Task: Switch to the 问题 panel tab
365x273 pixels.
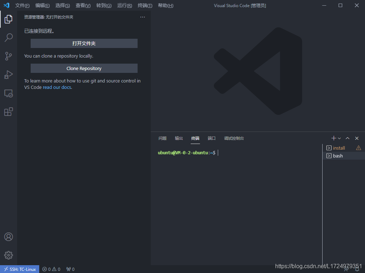Action: [x=163, y=138]
